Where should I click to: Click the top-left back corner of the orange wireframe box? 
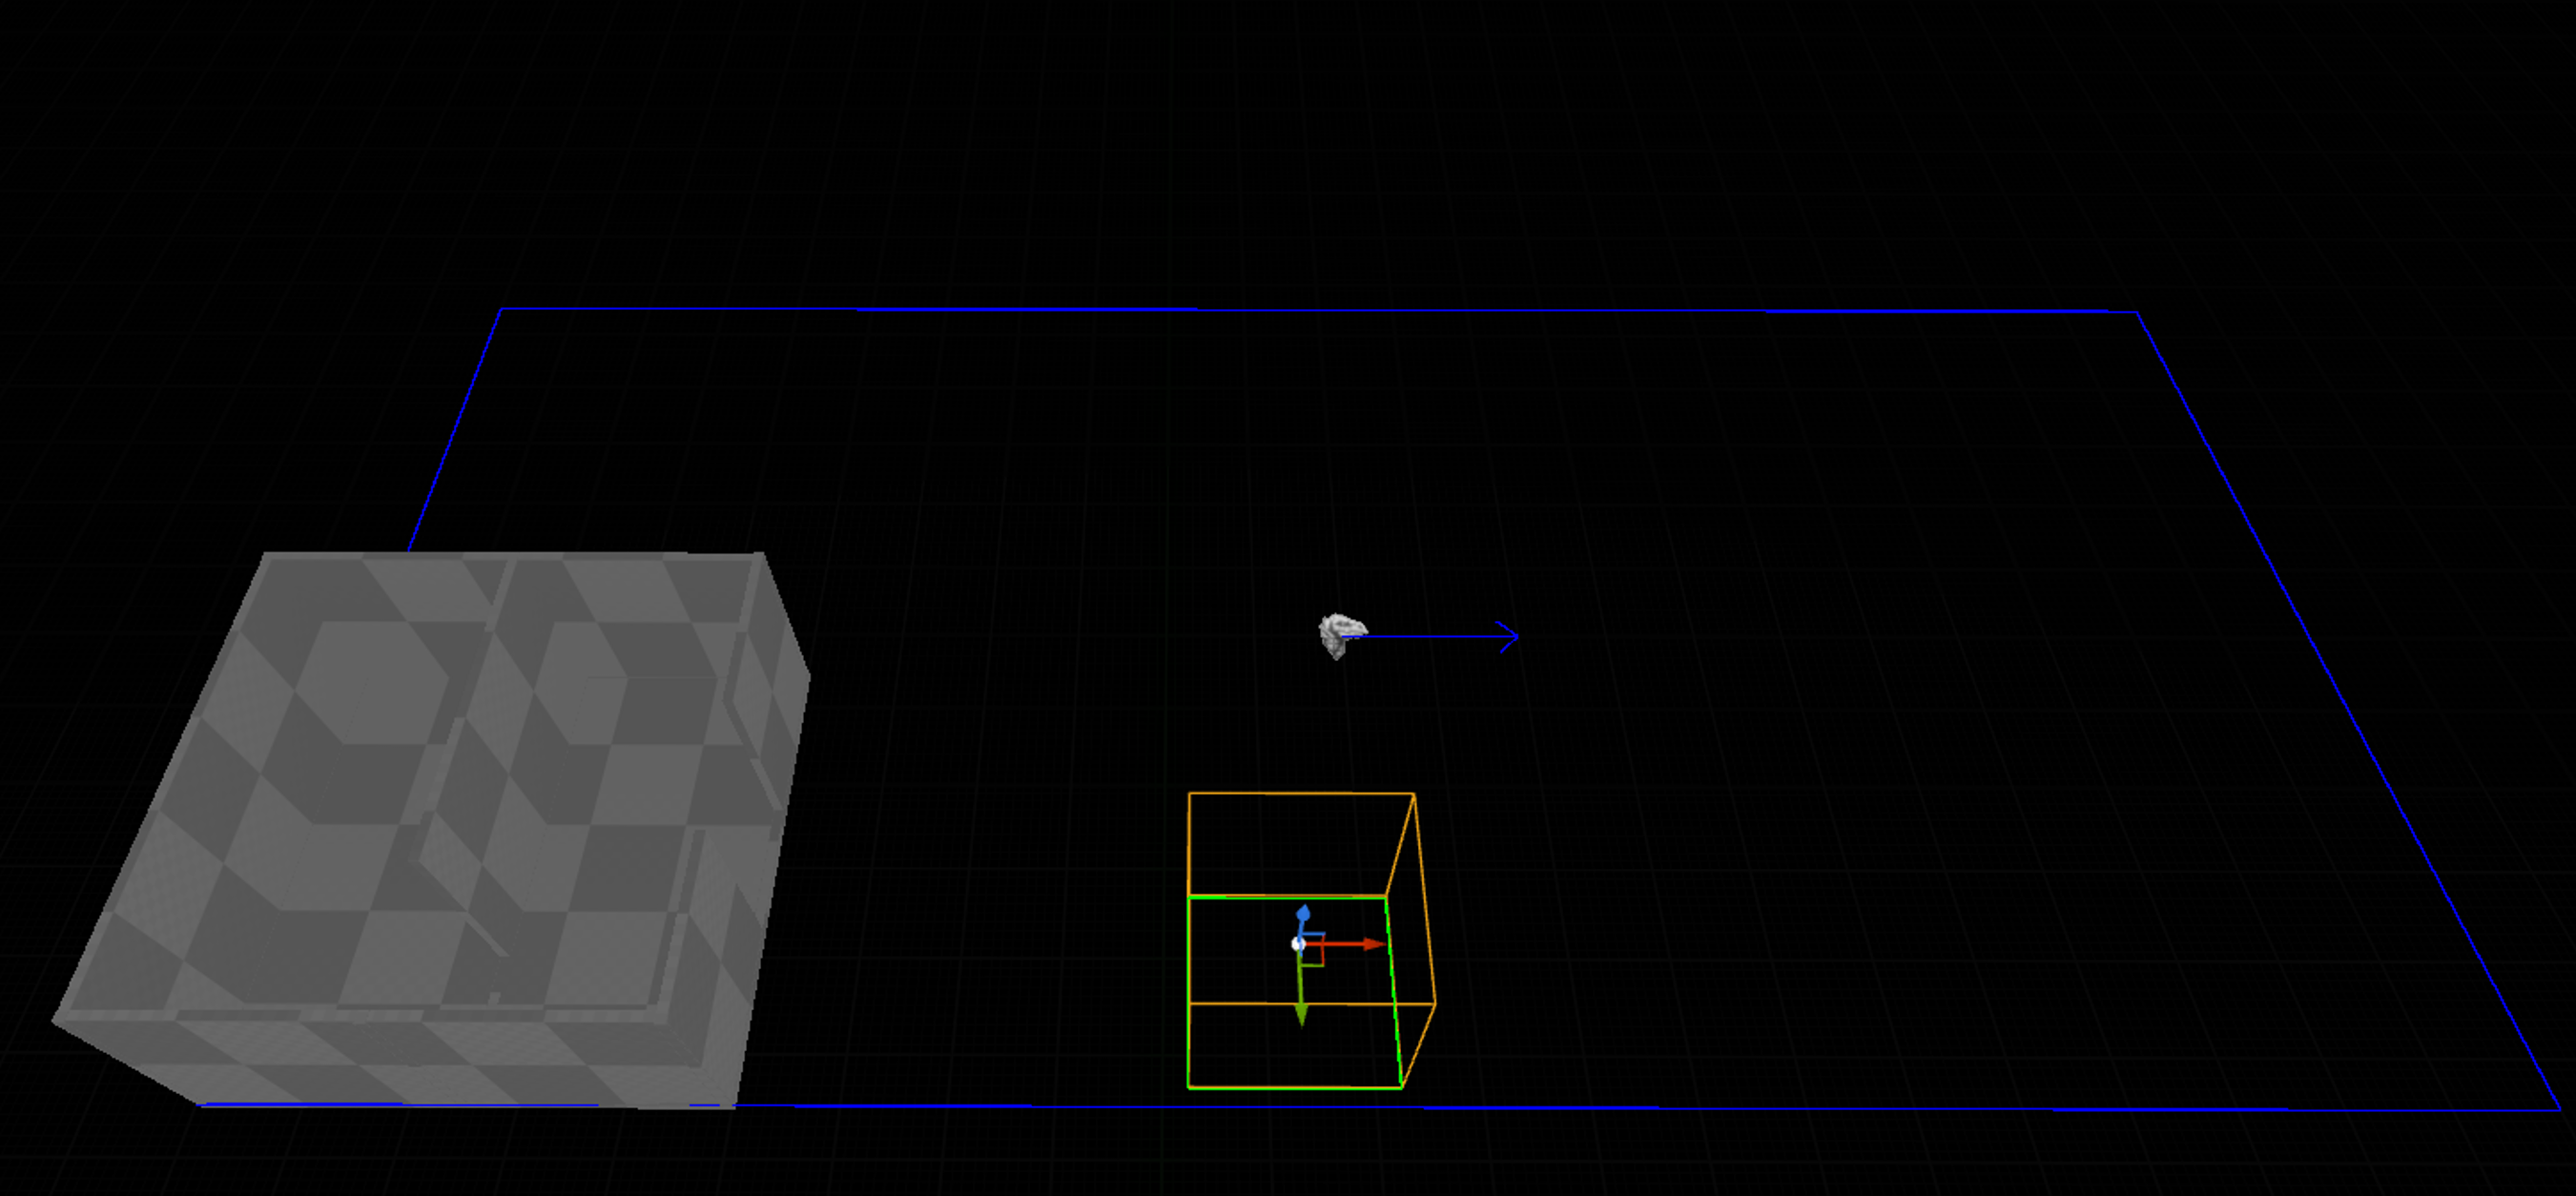(1189, 794)
